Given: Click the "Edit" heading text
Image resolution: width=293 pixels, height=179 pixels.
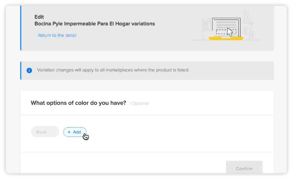Looking at the screenshot, I should pyautogui.click(x=39, y=17).
